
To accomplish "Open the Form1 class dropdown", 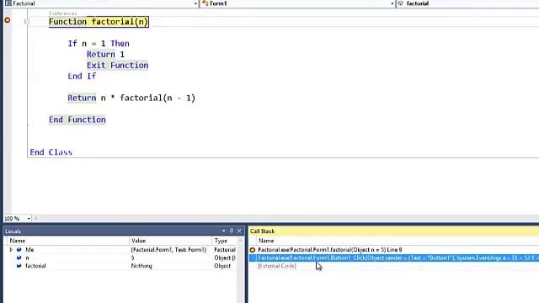I will pos(392,3).
